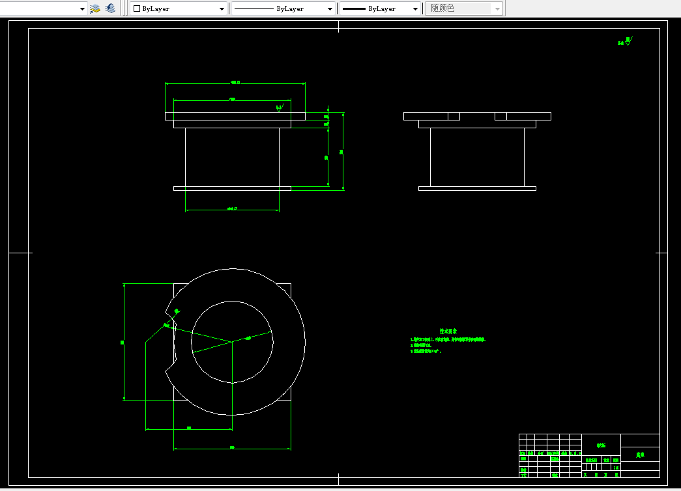
Task: Select the left vertical dimension of the plan view
Action: point(122,343)
